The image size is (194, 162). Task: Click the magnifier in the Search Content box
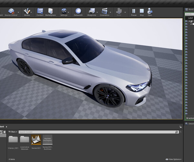point(177,132)
